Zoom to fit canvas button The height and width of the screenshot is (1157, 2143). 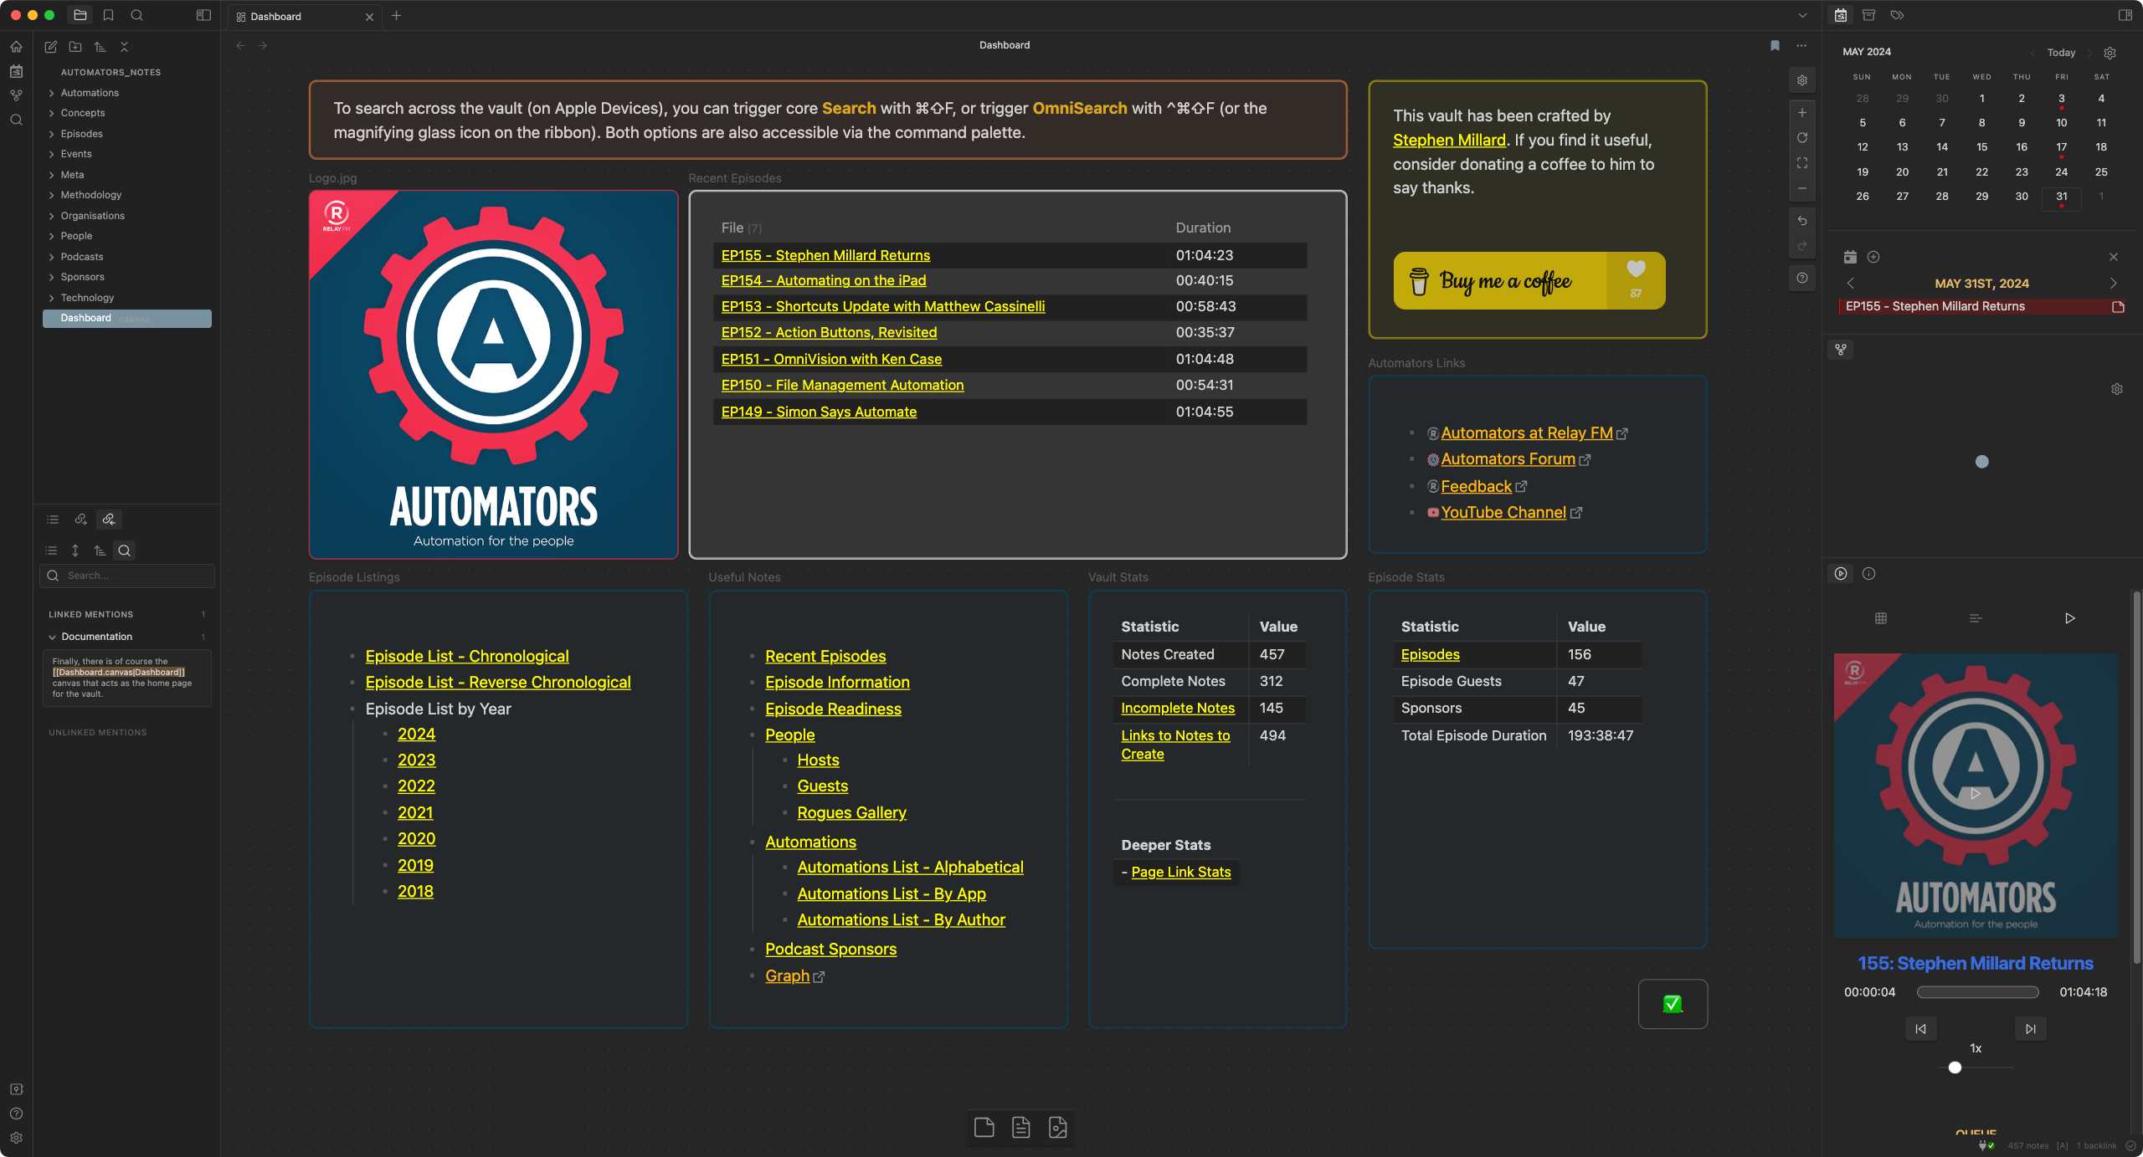1802,162
